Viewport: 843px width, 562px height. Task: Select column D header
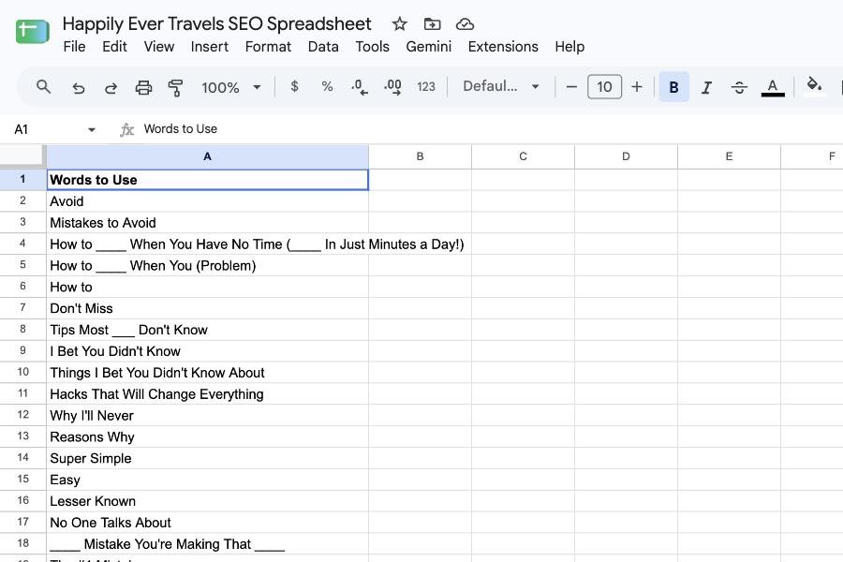(x=626, y=156)
